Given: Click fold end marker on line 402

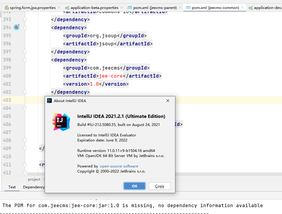Looking at the screenshot, I should pos(25,92).
